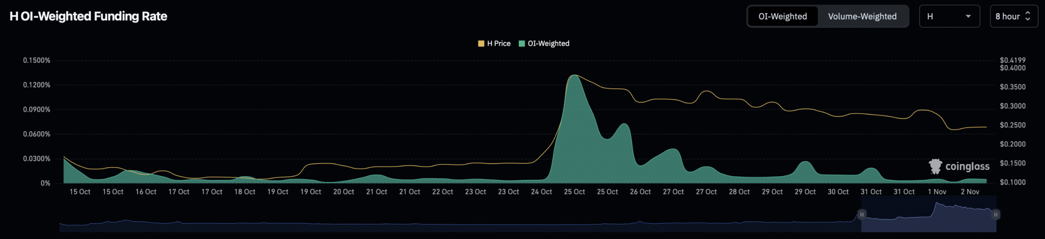Open the H symbol dropdown
The width and height of the screenshot is (1045, 239).
point(949,16)
